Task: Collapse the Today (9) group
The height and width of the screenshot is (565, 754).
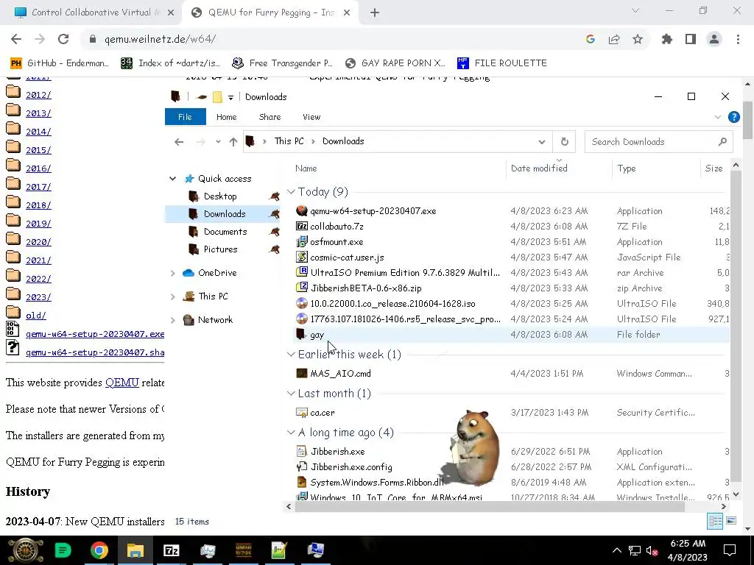Action: pos(291,192)
